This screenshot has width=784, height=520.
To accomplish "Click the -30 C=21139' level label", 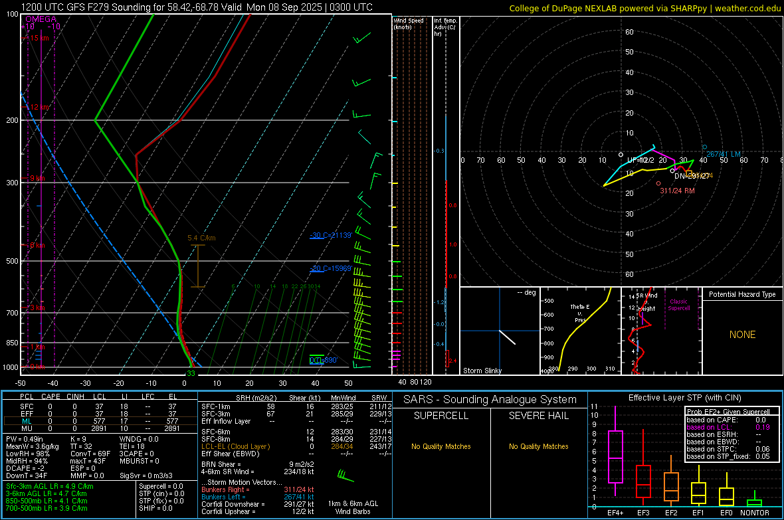I will tap(331, 235).
